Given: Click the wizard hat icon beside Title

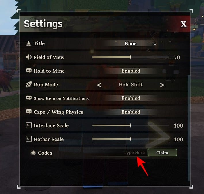Looking at the screenshot, I should click(28, 43).
